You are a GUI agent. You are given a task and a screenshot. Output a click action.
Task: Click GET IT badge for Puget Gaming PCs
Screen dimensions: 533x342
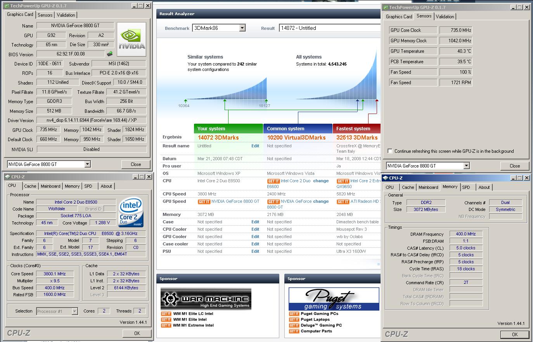(x=294, y=314)
